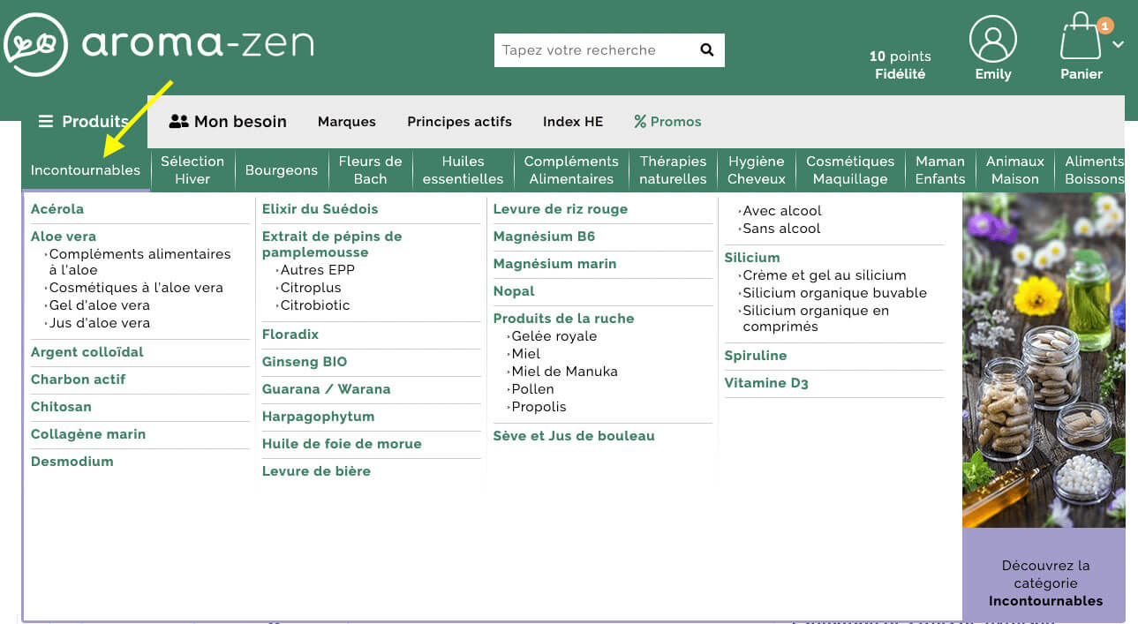Open the Promos menu item
Image resolution: width=1138 pixels, height=624 pixels.
click(667, 122)
